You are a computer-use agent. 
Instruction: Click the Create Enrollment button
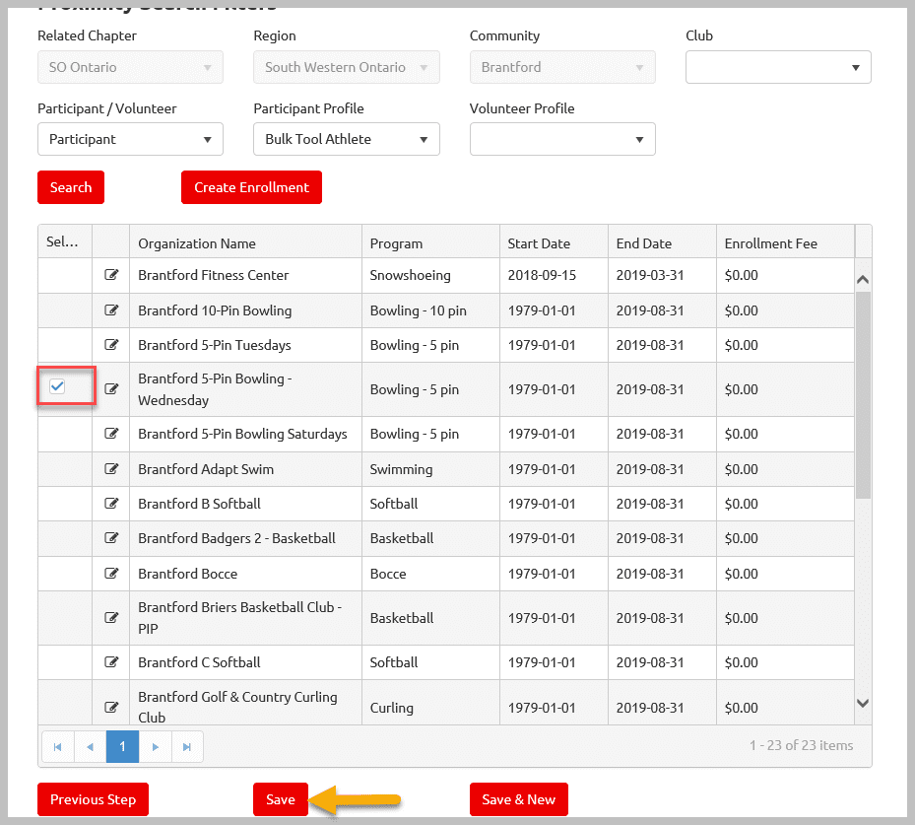(x=251, y=187)
